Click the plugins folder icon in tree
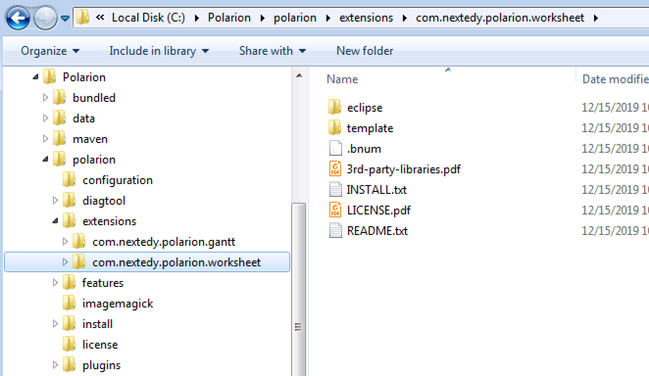 point(69,365)
